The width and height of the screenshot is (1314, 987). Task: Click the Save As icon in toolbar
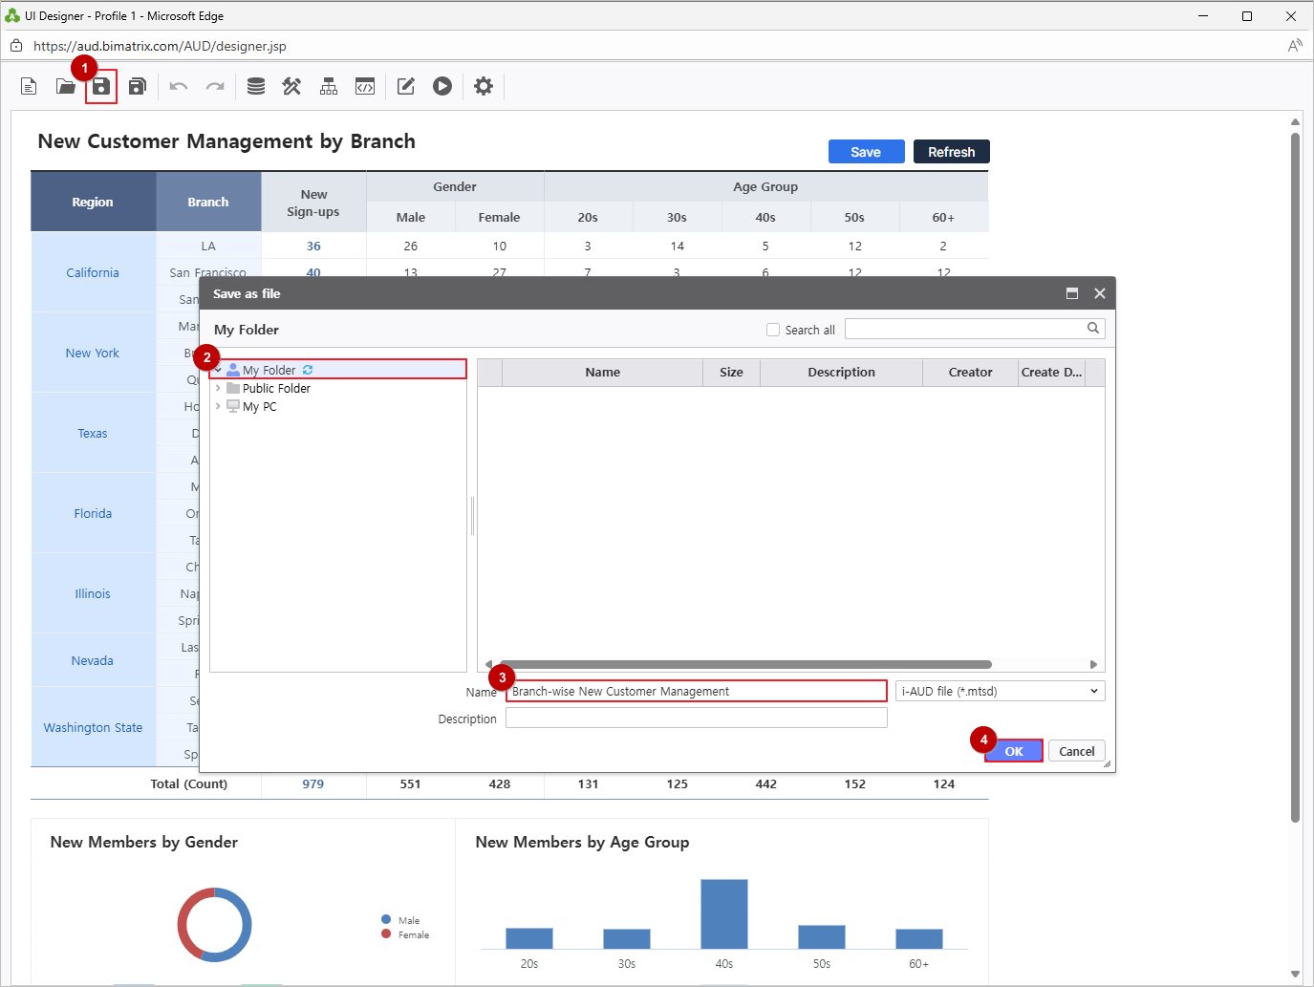click(x=138, y=87)
